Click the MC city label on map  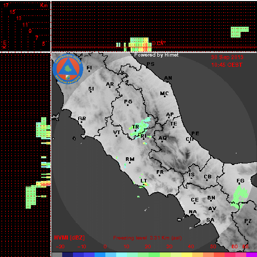coord(164,94)
